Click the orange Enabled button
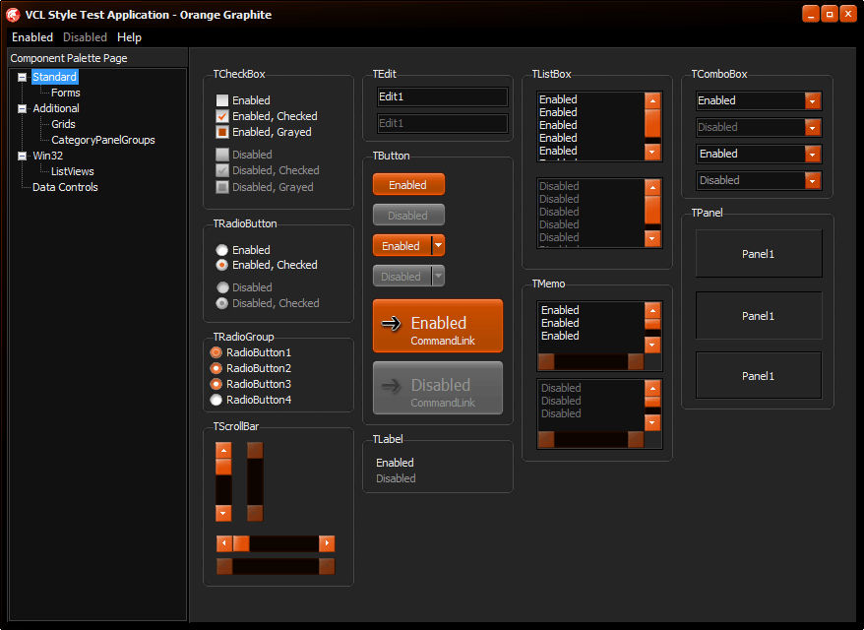864x630 pixels. click(407, 185)
